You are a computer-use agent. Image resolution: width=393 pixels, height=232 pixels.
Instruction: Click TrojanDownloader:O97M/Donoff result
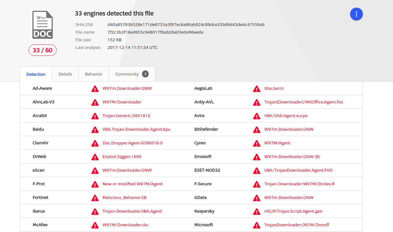tap(297, 225)
